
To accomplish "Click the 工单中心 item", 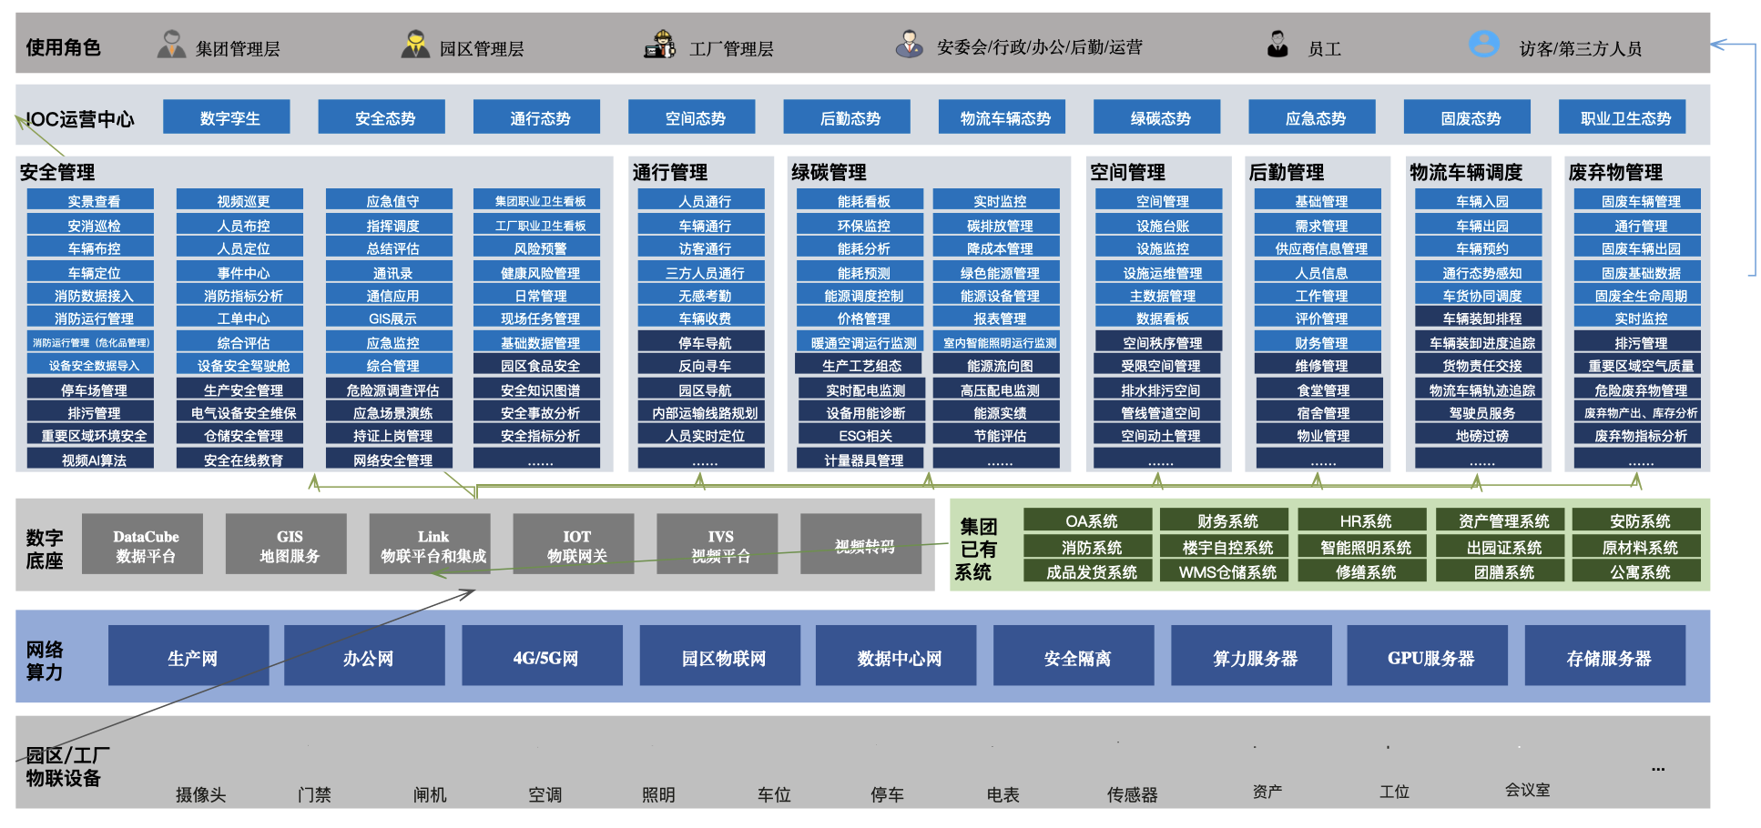I will (240, 318).
